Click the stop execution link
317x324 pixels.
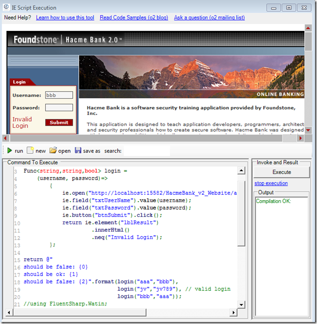click(271, 183)
